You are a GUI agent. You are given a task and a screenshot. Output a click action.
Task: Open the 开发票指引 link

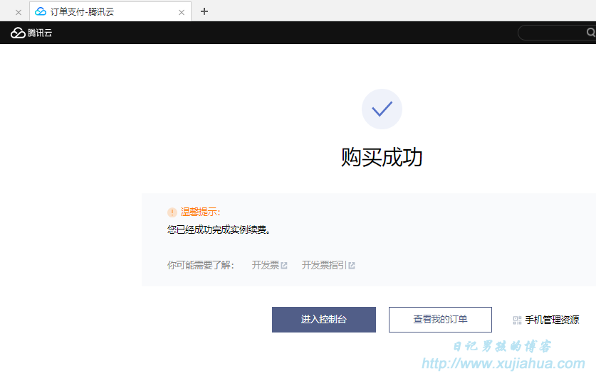pyautogui.click(x=324, y=265)
